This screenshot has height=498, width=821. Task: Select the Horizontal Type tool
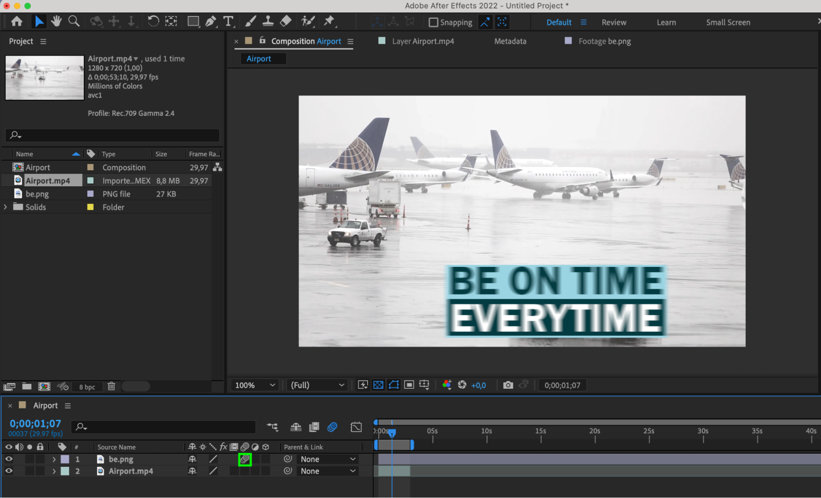coord(228,21)
